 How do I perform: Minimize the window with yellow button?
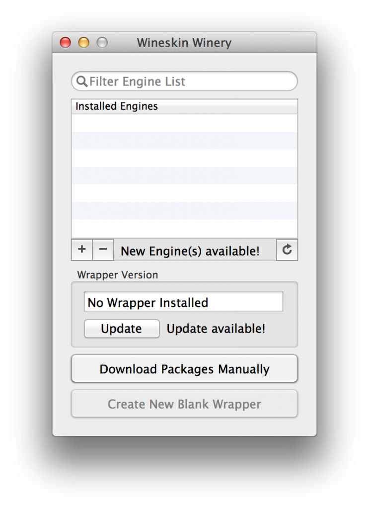(83, 43)
